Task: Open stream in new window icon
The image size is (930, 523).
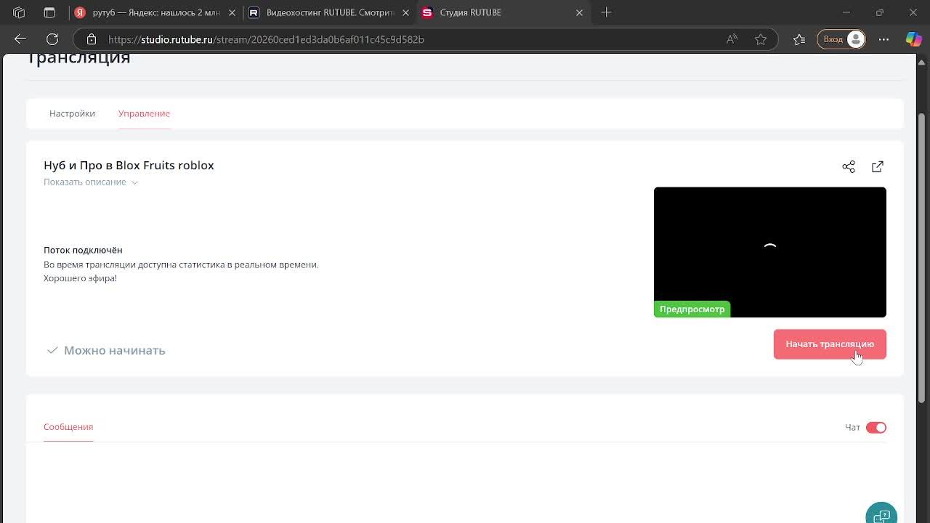Action: click(x=877, y=166)
